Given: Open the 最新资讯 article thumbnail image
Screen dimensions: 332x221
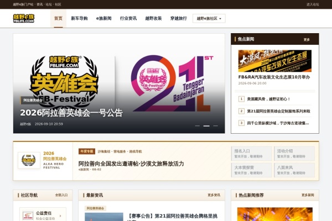Looking at the screenshot, I should pos(104,217).
